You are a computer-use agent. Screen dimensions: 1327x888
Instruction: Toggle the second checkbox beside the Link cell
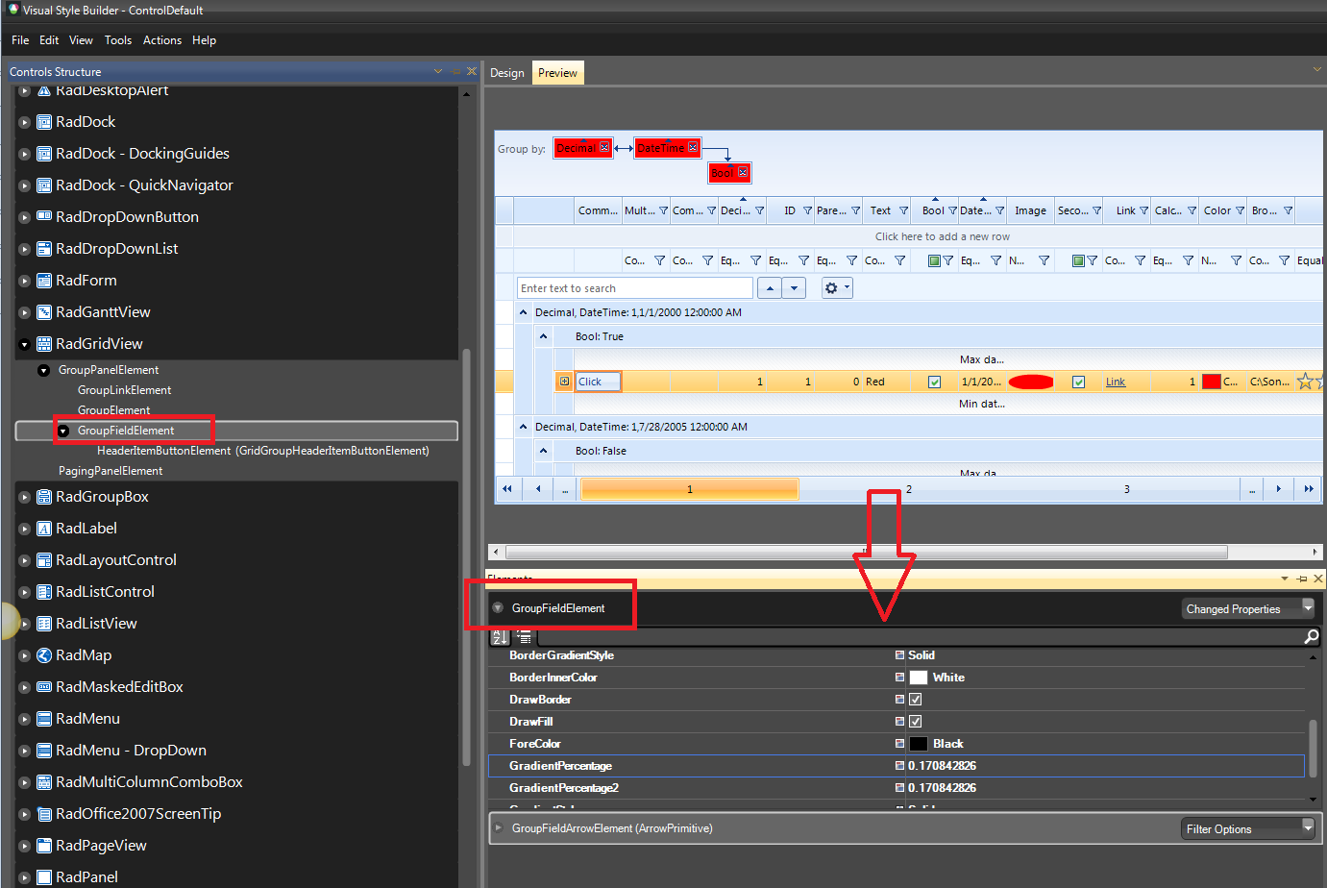(x=1078, y=382)
